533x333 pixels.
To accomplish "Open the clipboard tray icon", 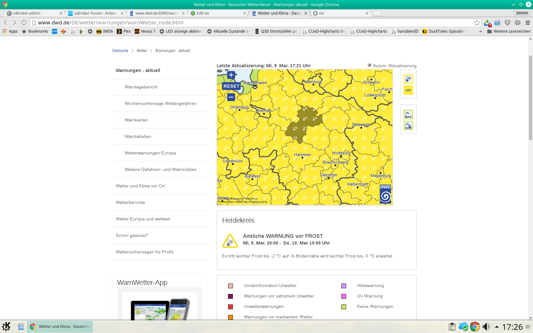I will click(x=452, y=327).
